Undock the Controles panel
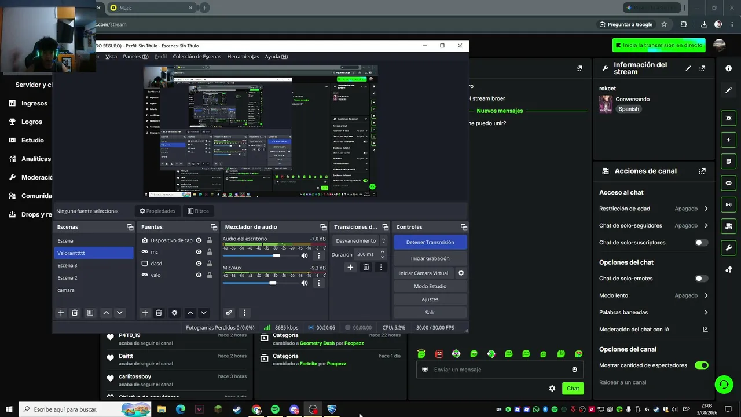This screenshot has height=417, width=741. (x=464, y=227)
